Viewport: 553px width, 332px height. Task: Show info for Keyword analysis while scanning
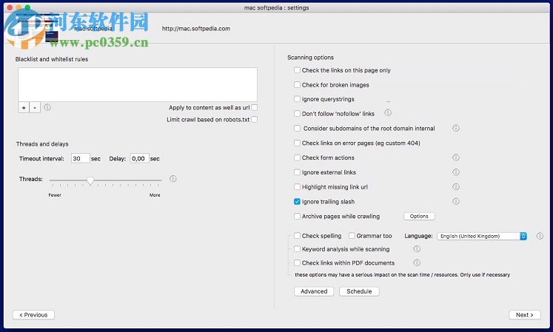click(417, 249)
